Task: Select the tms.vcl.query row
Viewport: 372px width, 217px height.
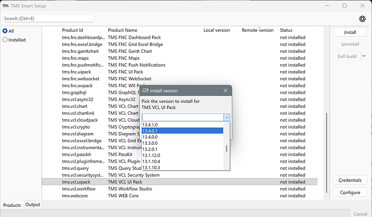Action: pos(180,168)
